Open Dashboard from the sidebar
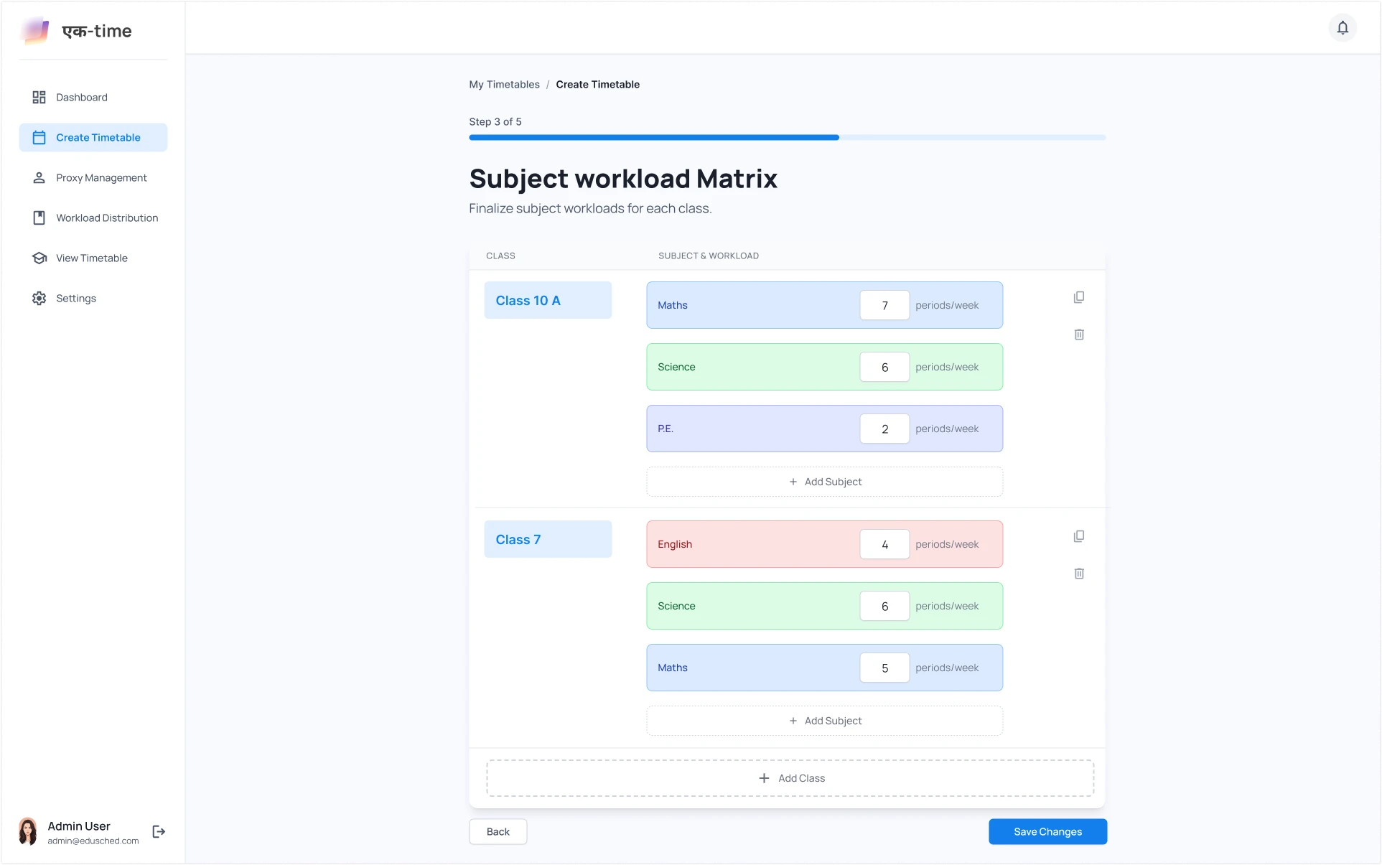This screenshot has height=865, width=1382. (x=93, y=97)
